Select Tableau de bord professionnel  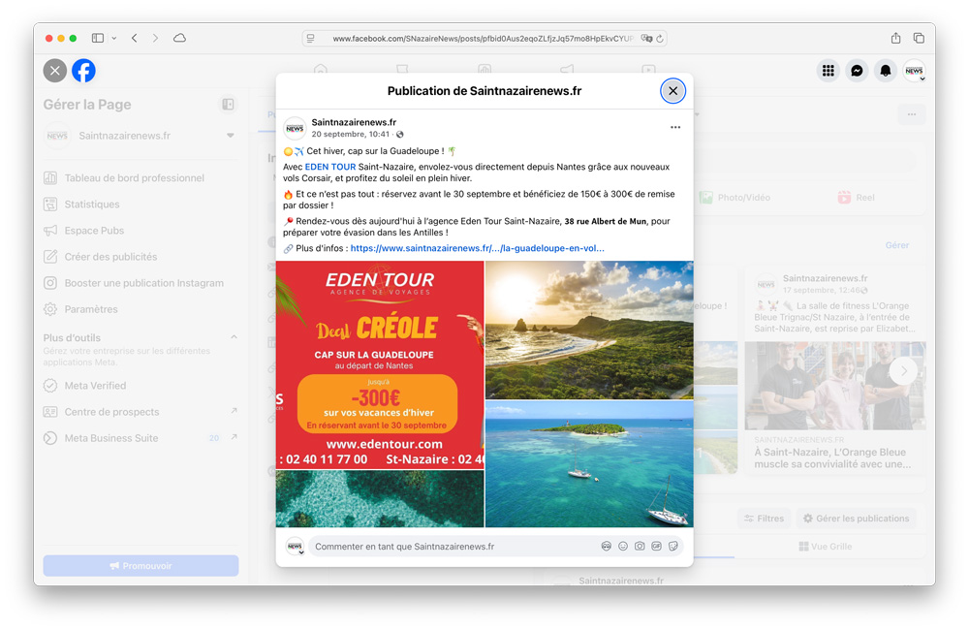point(134,178)
